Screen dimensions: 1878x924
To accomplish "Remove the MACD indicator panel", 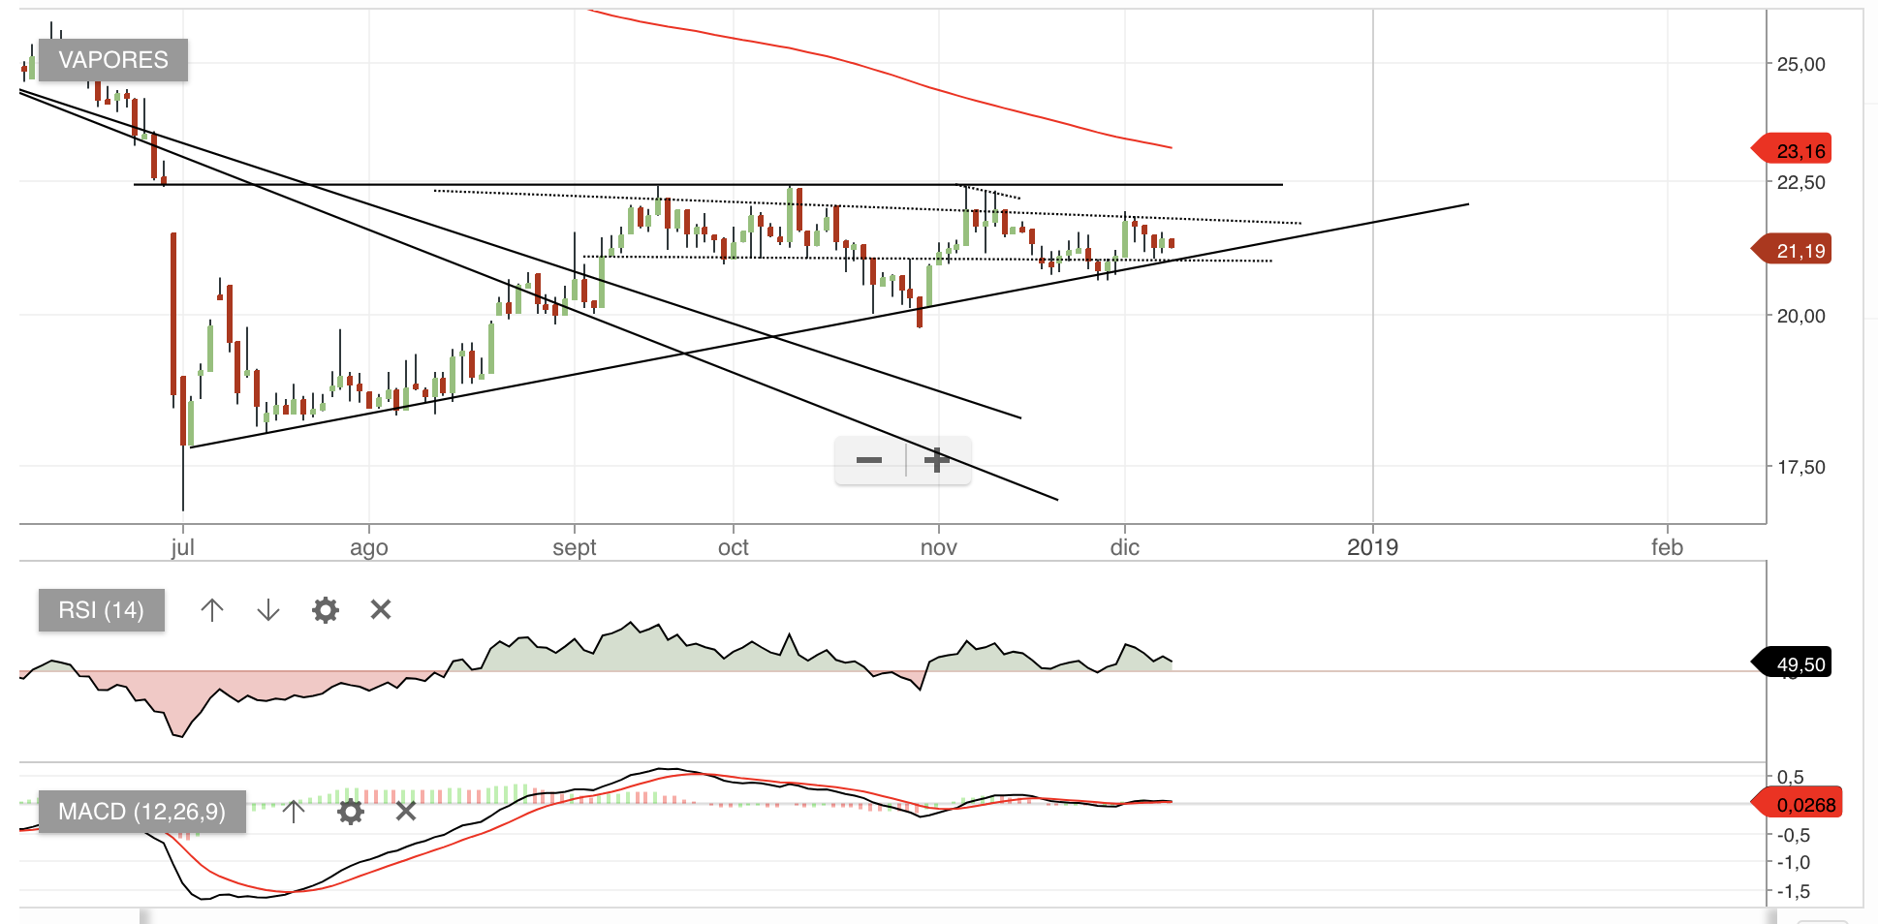I will pyautogui.click(x=406, y=811).
